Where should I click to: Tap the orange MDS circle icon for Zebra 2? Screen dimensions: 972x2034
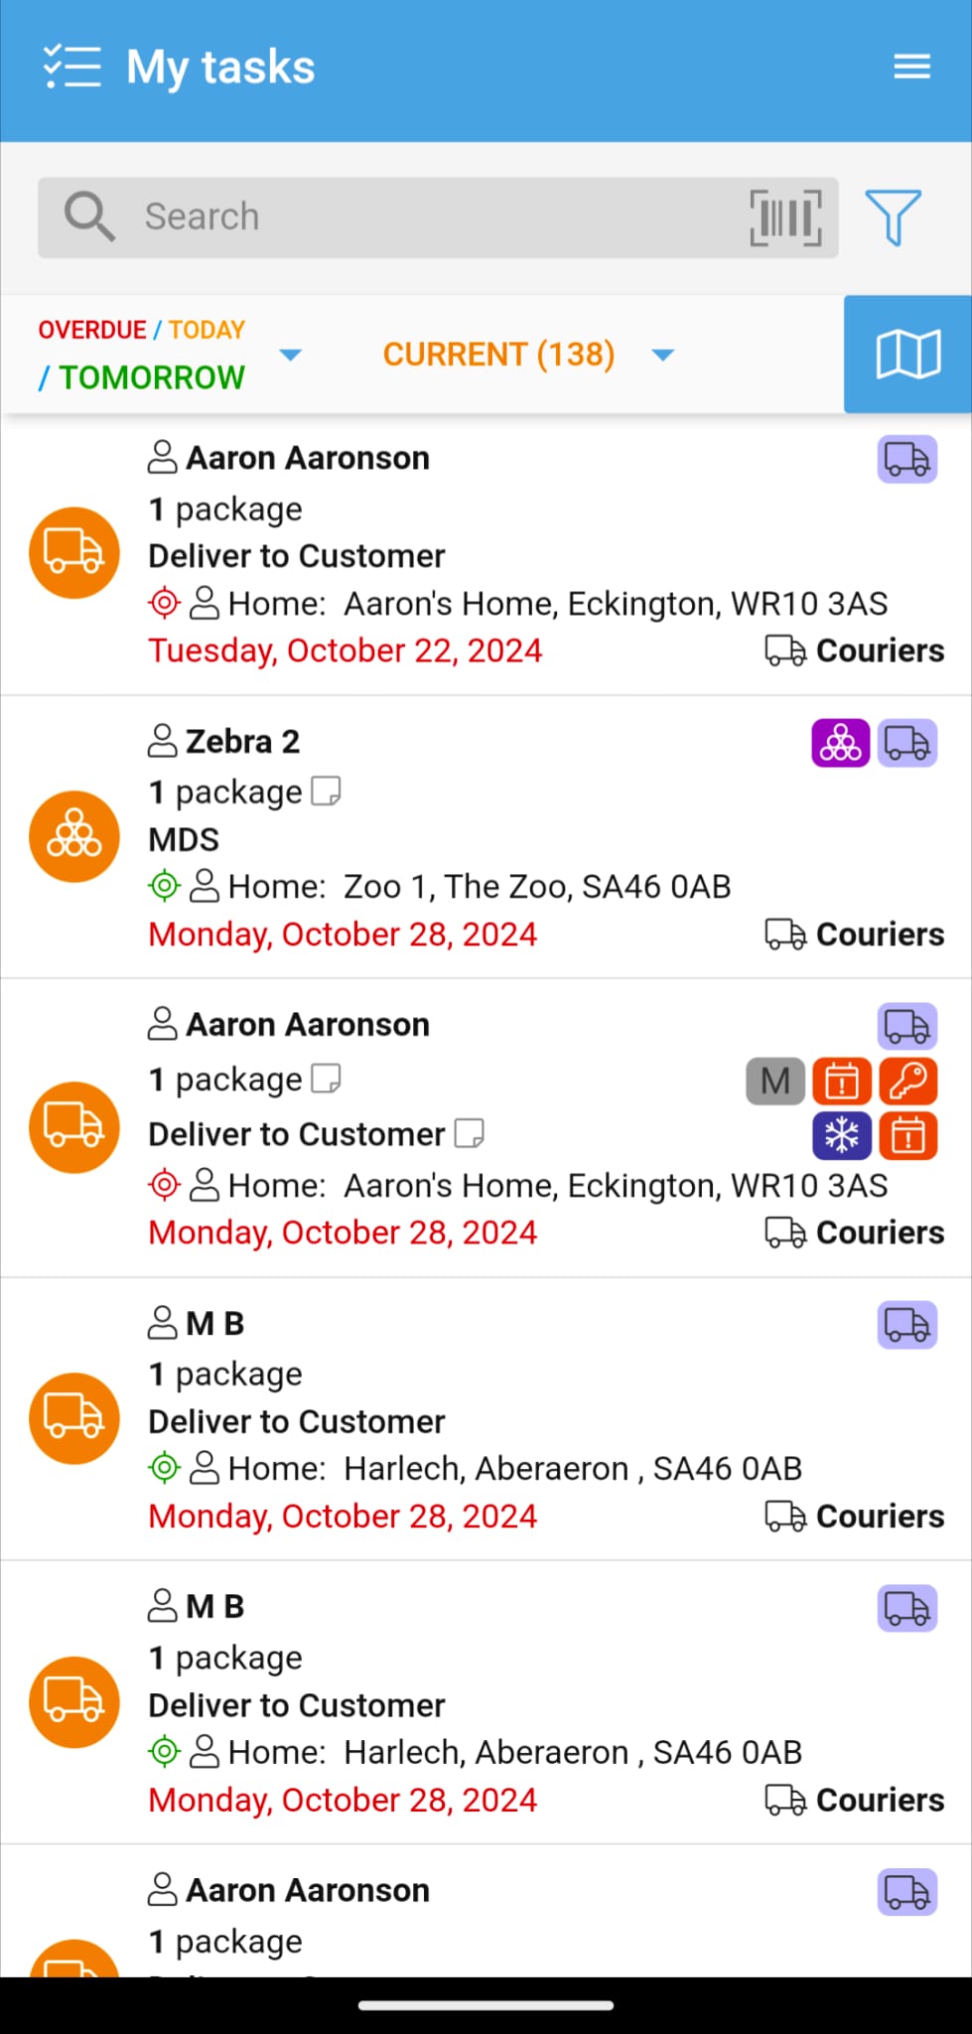(x=74, y=836)
